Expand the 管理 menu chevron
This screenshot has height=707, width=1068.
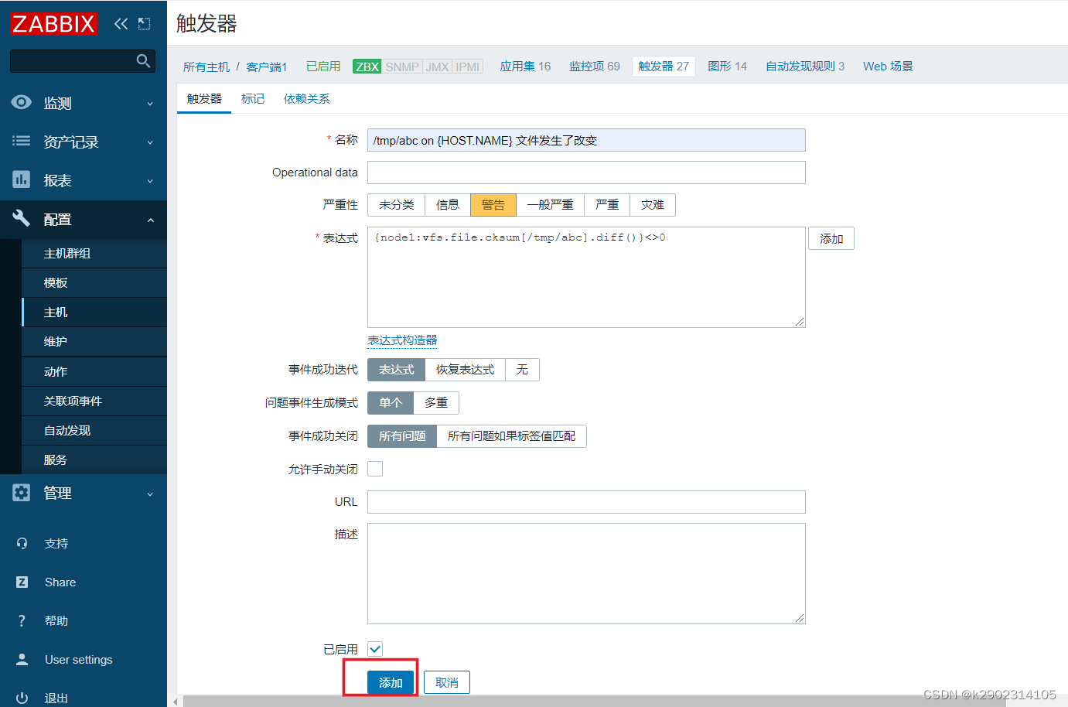150,494
